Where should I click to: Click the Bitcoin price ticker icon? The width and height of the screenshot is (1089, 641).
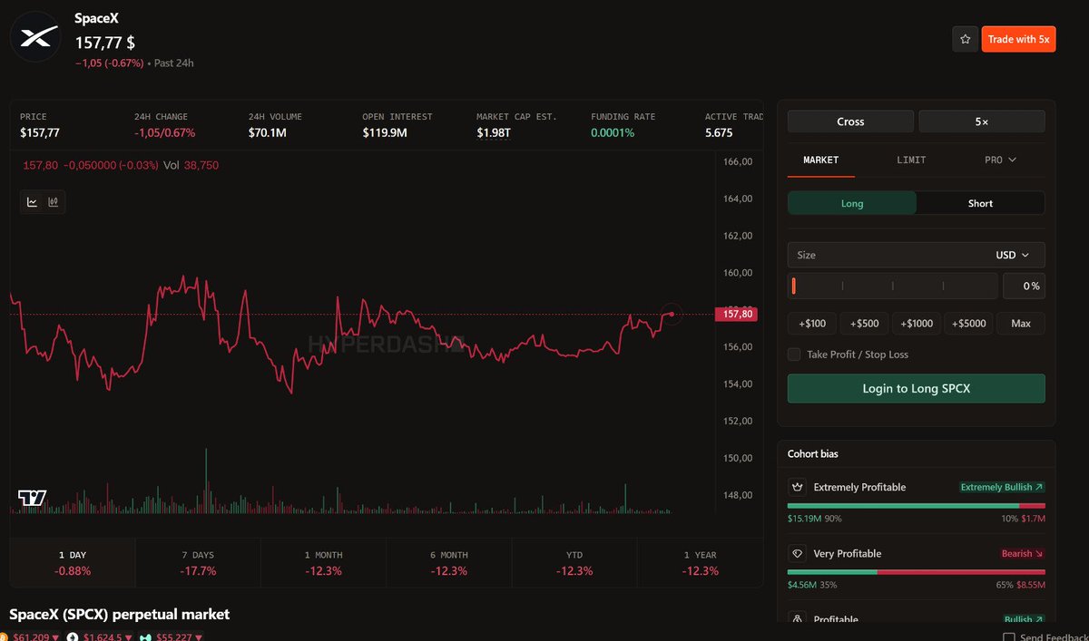[4, 637]
